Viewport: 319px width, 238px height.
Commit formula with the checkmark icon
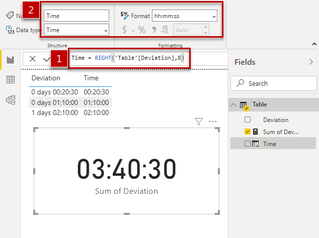click(x=47, y=59)
